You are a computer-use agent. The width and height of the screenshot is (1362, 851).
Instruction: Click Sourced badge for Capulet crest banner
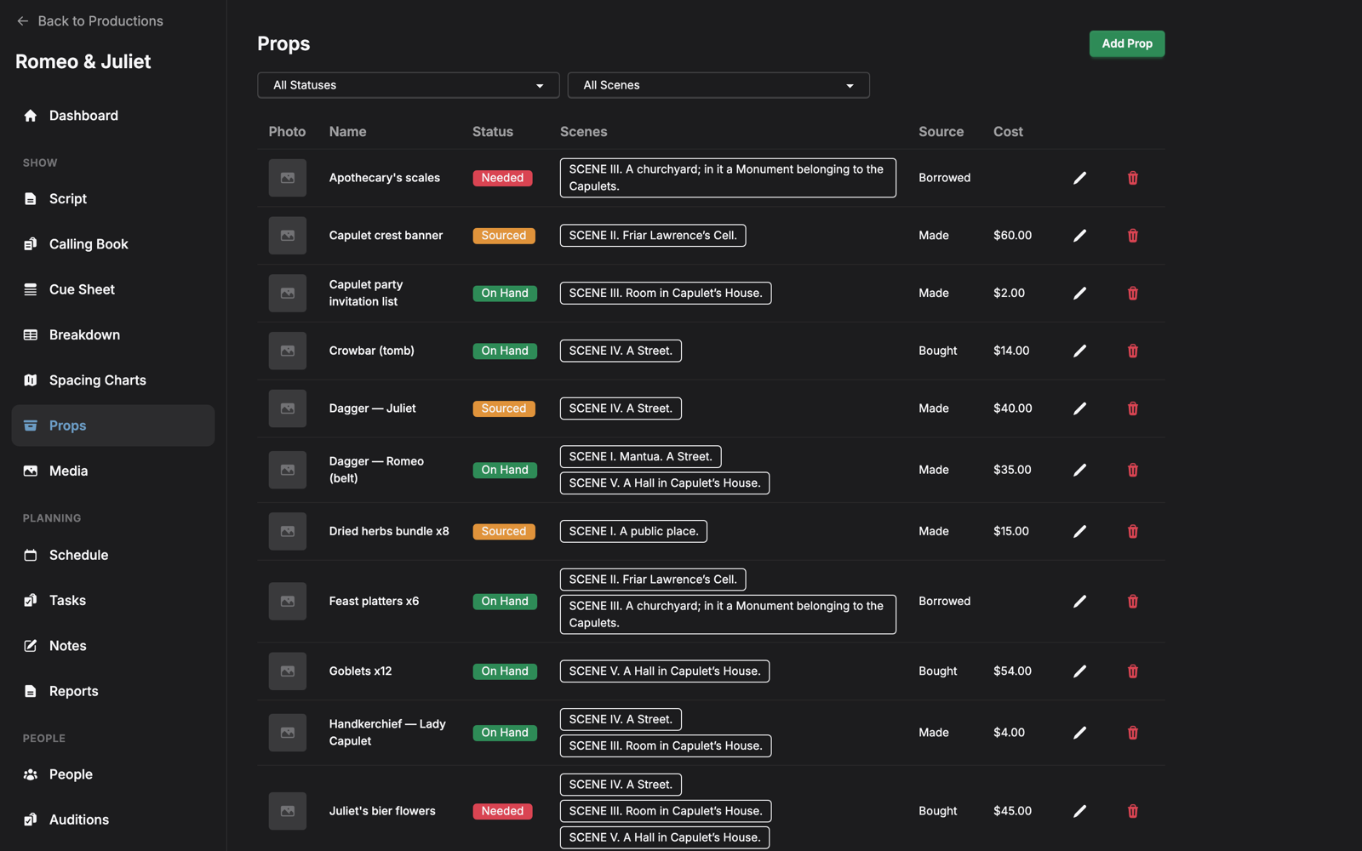point(504,236)
